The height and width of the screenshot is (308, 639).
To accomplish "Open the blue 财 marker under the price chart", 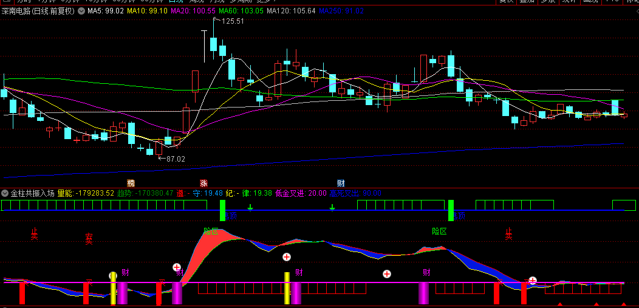I will 341,183.
